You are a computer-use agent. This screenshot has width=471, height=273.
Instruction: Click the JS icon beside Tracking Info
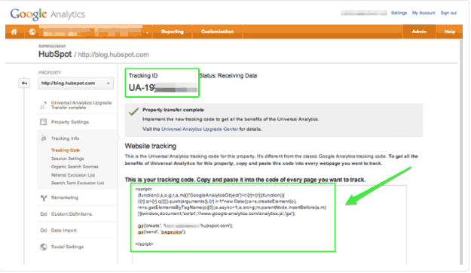pos(44,138)
